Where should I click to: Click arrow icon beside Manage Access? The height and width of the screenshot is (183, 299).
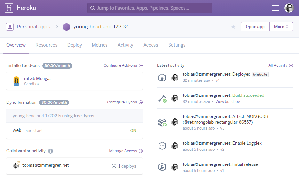pyautogui.click(x=141, y=151)
